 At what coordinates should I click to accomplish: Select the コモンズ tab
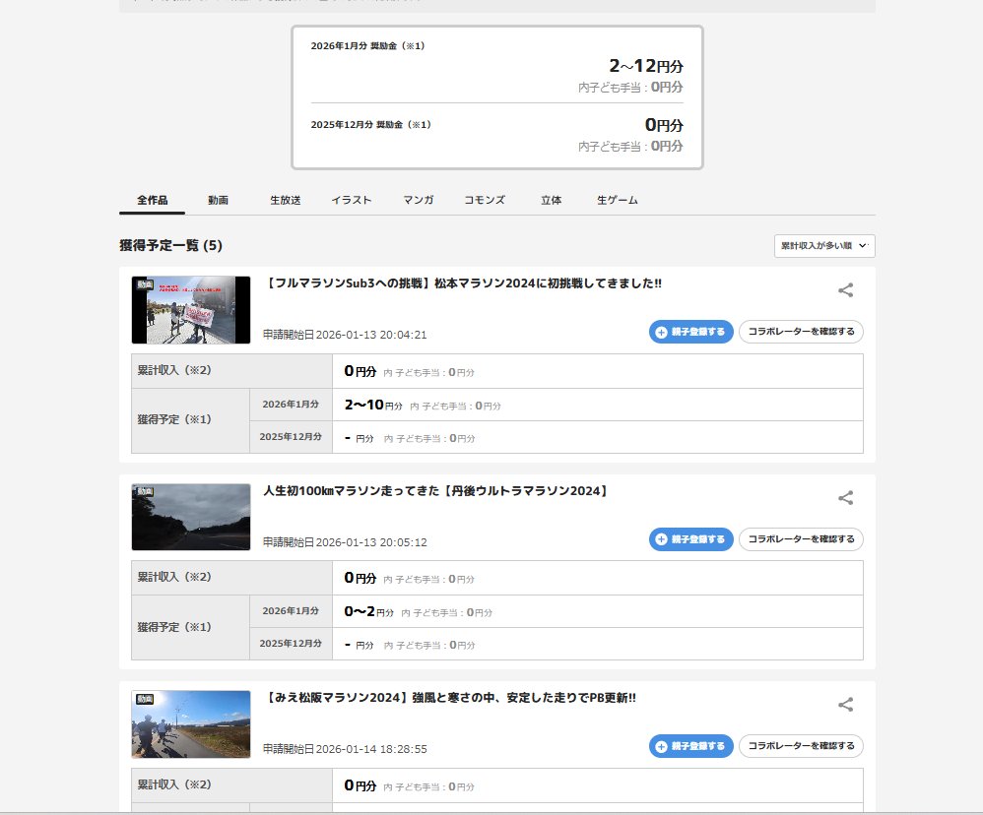[484, 199]
